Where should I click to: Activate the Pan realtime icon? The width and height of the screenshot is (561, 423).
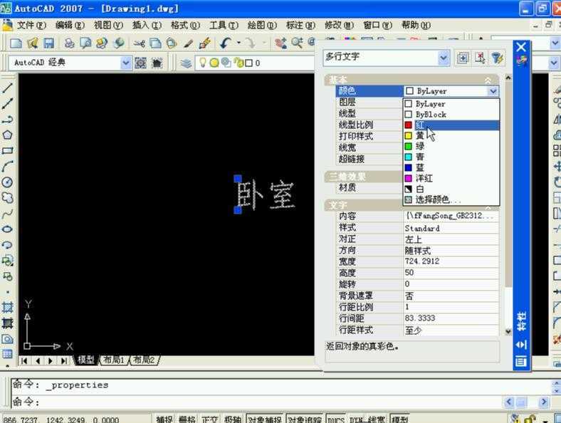pos(280,43)
